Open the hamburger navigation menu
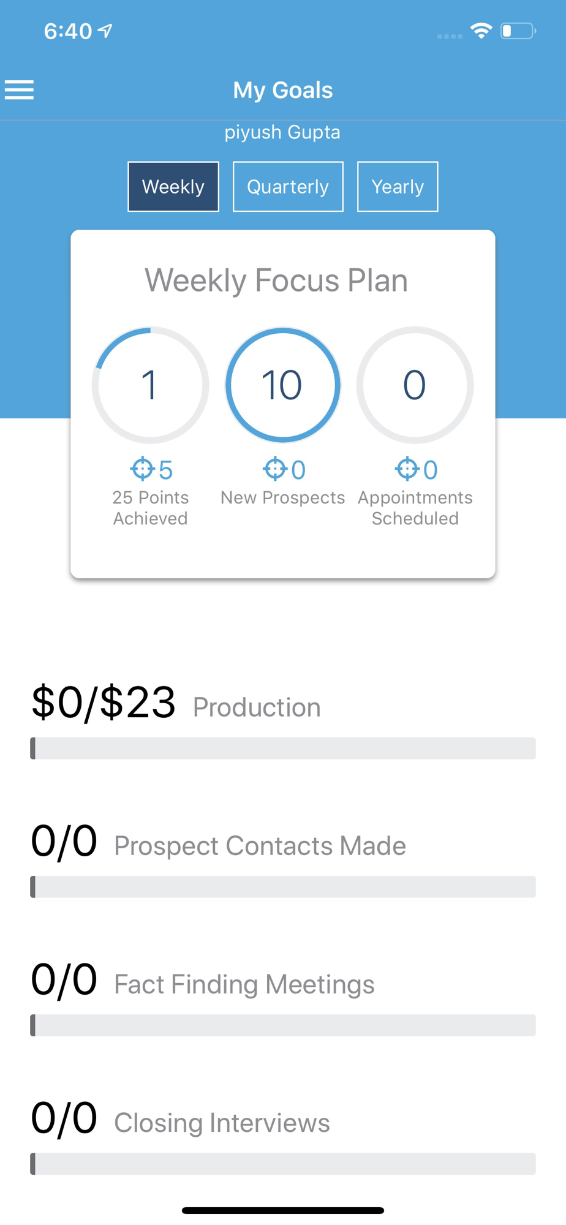The height and width of the screenshot is (1225, 566). [x=20, y=90]
